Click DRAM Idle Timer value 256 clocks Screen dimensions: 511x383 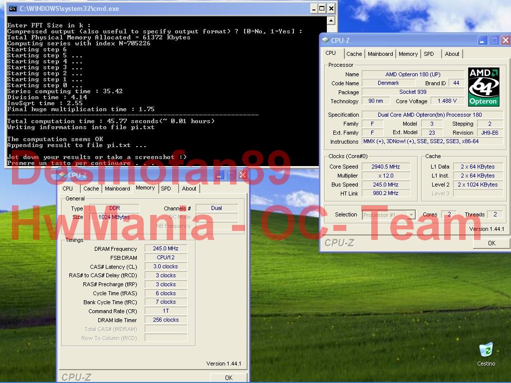point(166,320)
